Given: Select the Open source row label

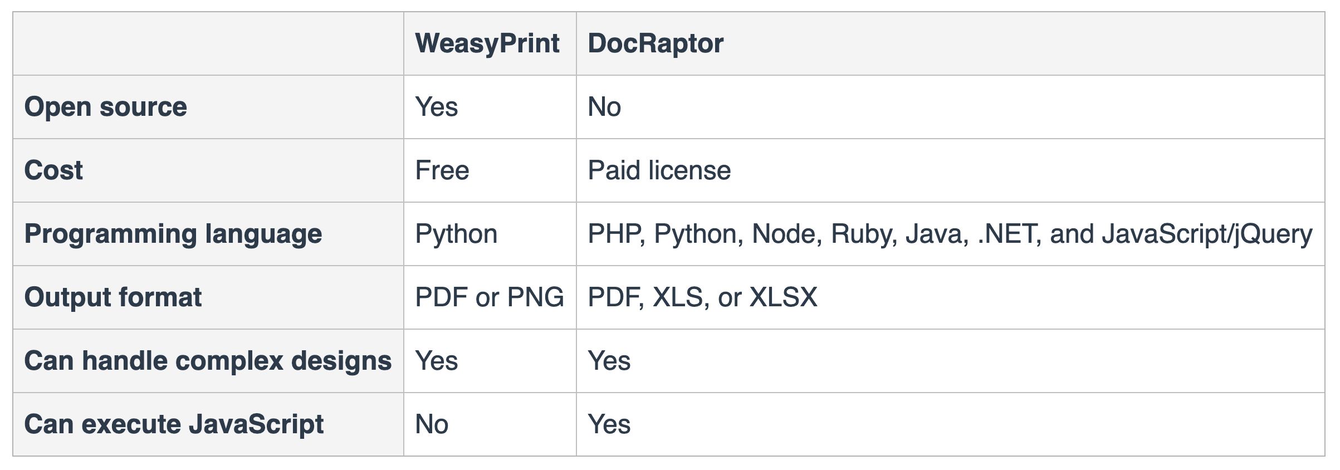Looking at the screenshot, I should point(105,107).
